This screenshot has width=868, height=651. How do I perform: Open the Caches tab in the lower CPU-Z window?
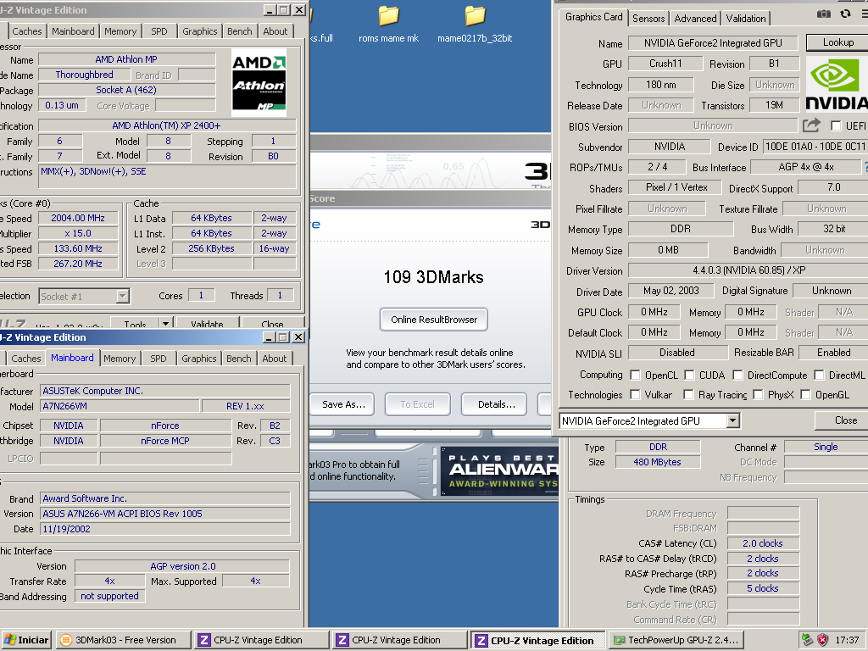coord(26,359)
